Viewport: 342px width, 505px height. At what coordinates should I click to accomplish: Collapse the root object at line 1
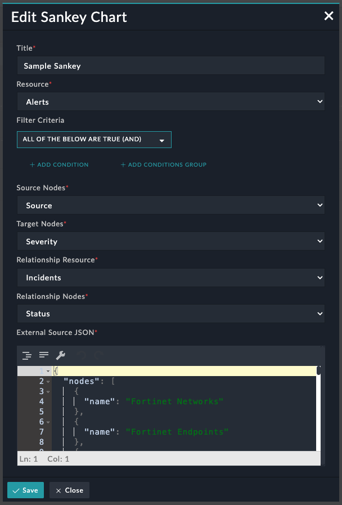tap(48, 372)
